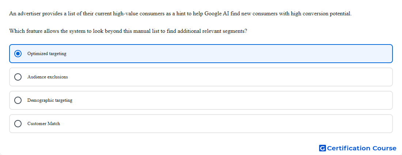Click the "Which feature allows" question sentence
Screen dimensions: 402x155
tap(128, 31)
